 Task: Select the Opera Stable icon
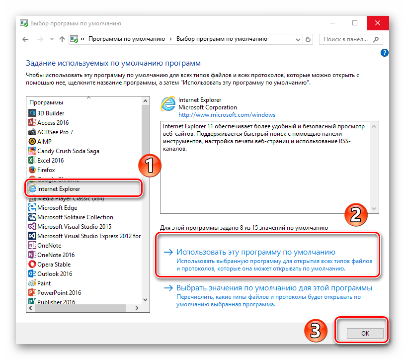click(32, 265)
